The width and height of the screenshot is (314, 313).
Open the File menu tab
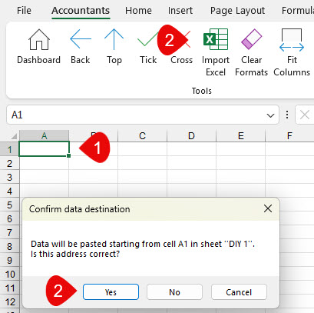(x=24, y=11)
